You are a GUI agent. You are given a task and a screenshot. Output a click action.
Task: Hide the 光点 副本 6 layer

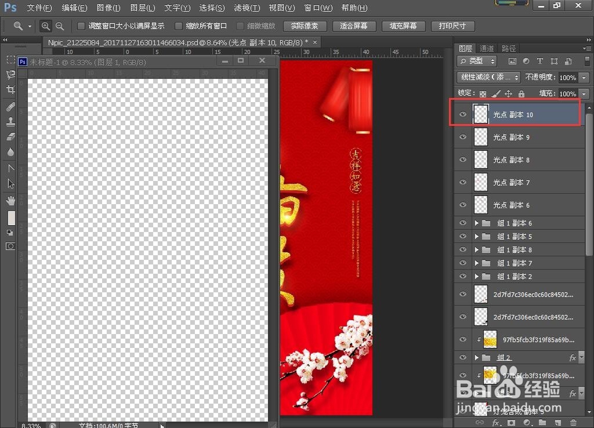click(x=463, y=205)
